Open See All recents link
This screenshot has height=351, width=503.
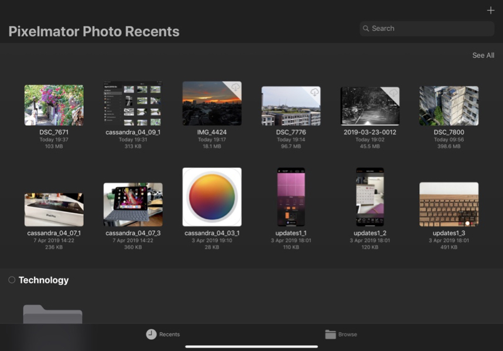point(483,55)
